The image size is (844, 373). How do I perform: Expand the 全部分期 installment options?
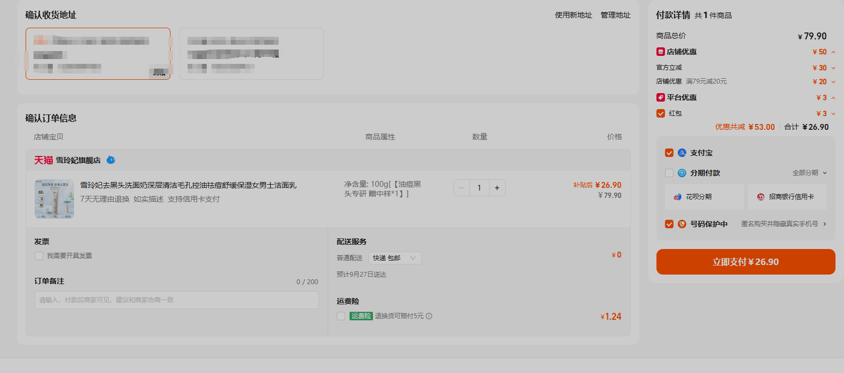(x=809, y=173)
